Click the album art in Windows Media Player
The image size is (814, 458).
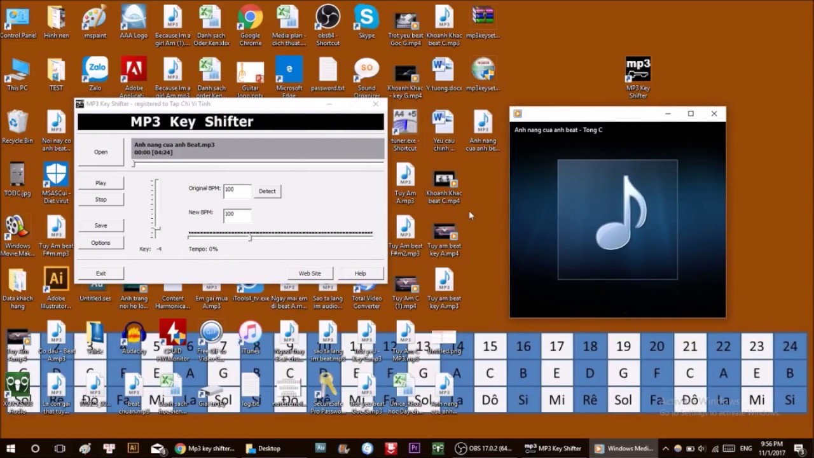pyautogui.click(x=617, y=219)
